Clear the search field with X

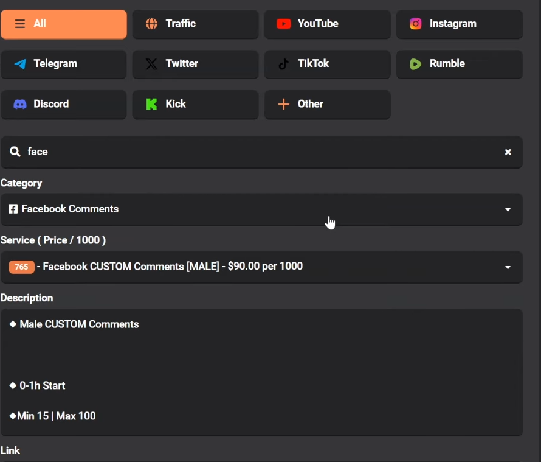tap(508, 152)
